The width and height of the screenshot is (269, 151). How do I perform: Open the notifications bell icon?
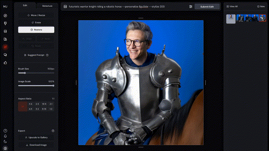pos(5,136)
